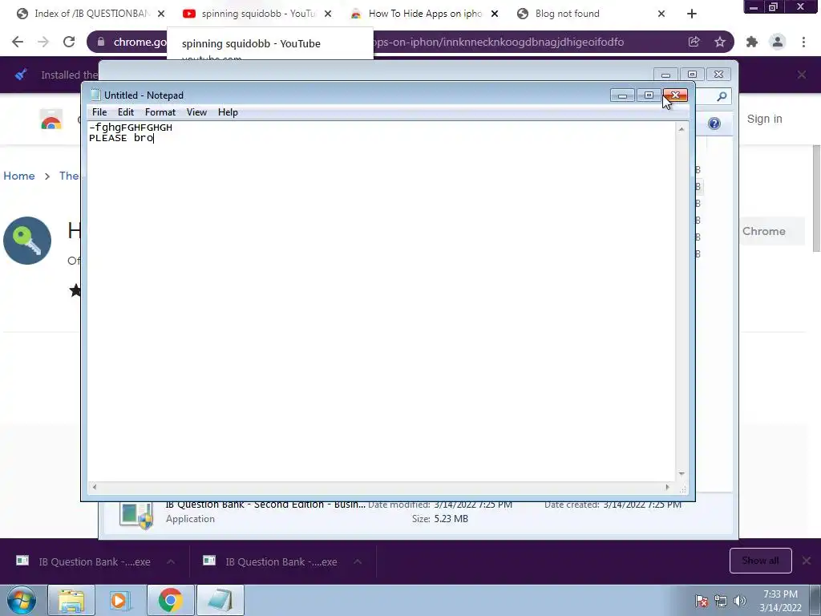The image size is (821, 616).
Task: Open the Windows Start menu
Action: point(22,600)
